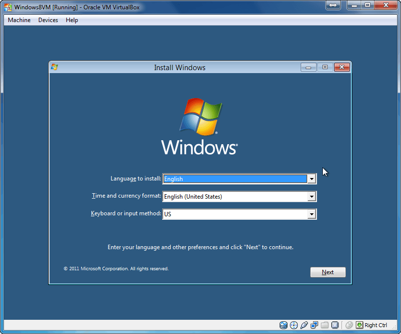401x334 pixels.
Task: Click the green arrow keyboard capture icon
Action: click(360, 325)
